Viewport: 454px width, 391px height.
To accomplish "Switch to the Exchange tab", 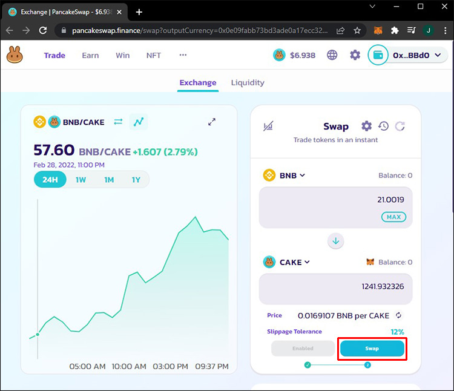I will click(x=198, y=83).
